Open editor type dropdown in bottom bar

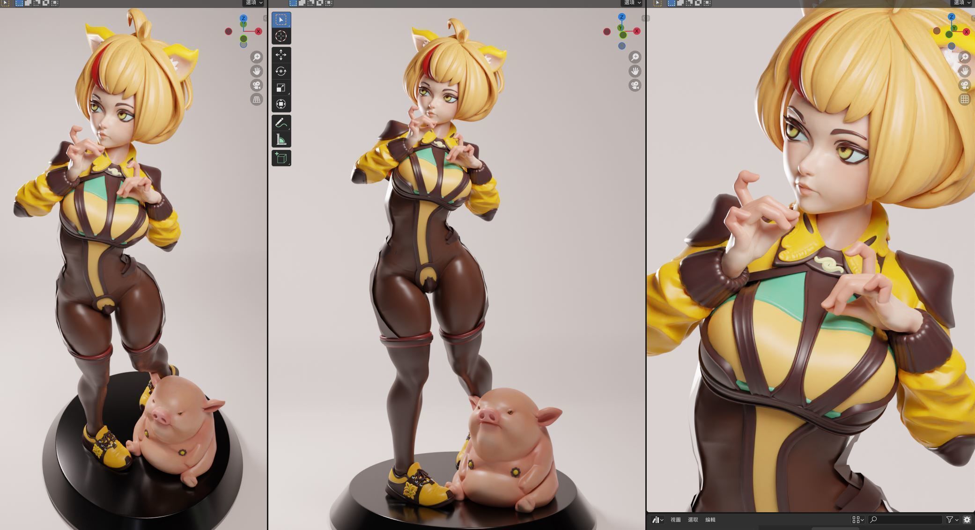click(x=657, y=520)
